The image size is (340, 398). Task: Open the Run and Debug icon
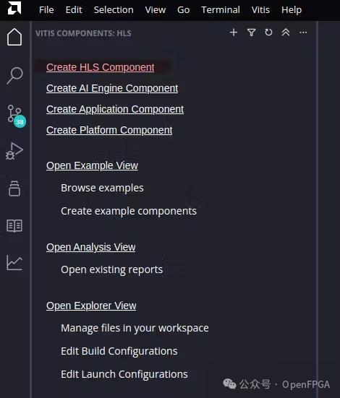click(x=14, y=151)
